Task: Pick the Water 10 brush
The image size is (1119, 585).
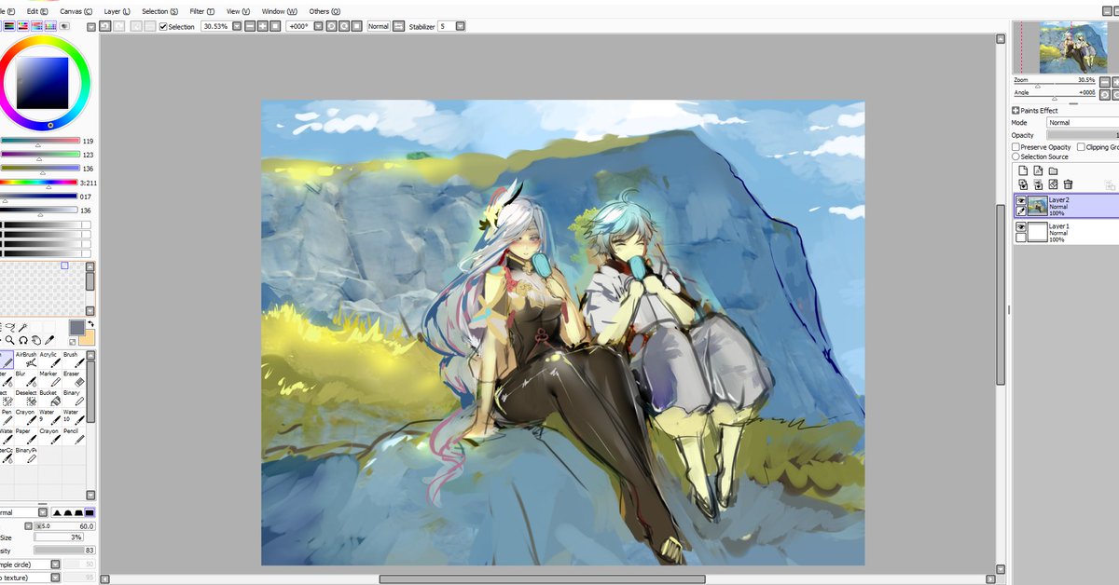Action: click(x=74, y=416)
